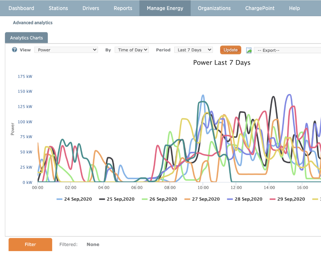Toggle the 27 Sep,2020 legend entry

[205, 199]
